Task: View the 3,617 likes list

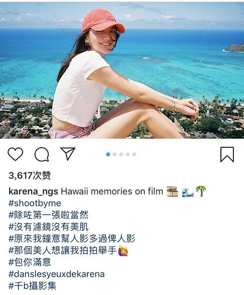Action: click(30, 175)
